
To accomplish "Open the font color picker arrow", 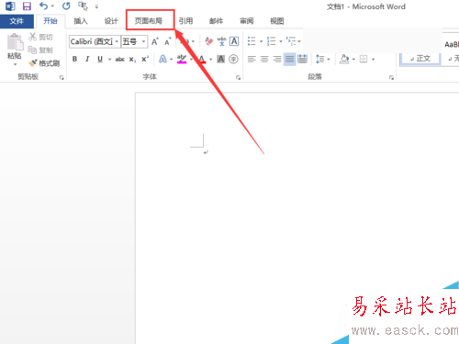I will point(210,59).
